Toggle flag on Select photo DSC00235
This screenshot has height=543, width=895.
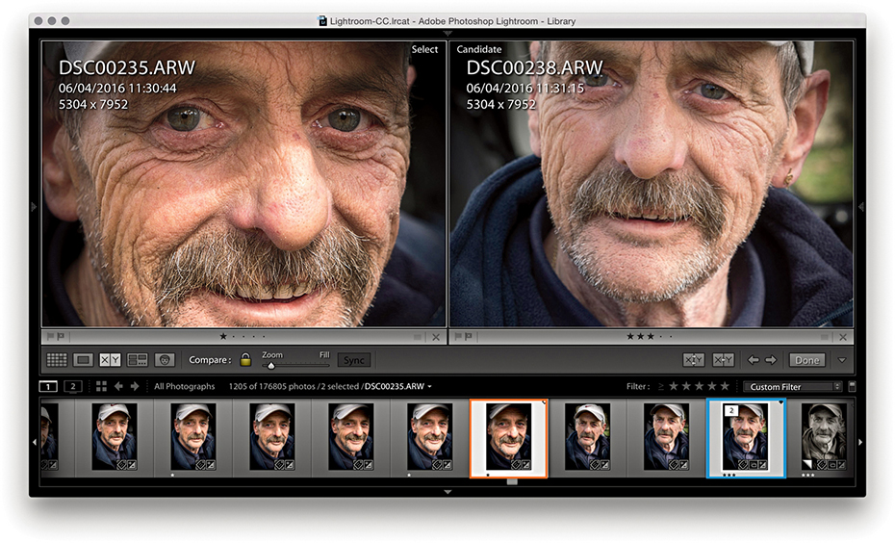coord(50,337)
